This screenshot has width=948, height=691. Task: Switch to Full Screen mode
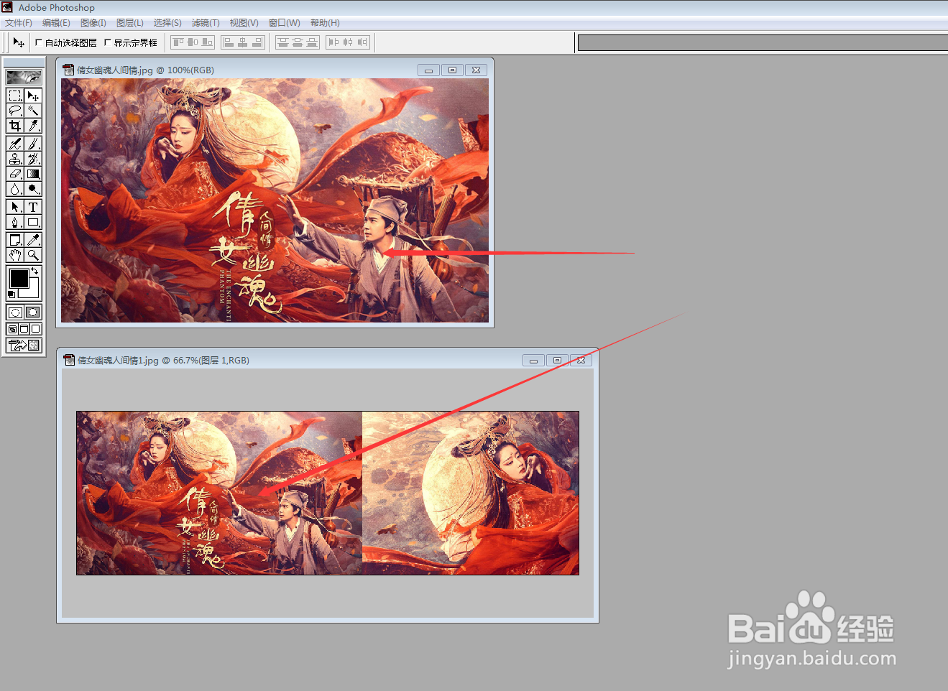click(35, 329)
